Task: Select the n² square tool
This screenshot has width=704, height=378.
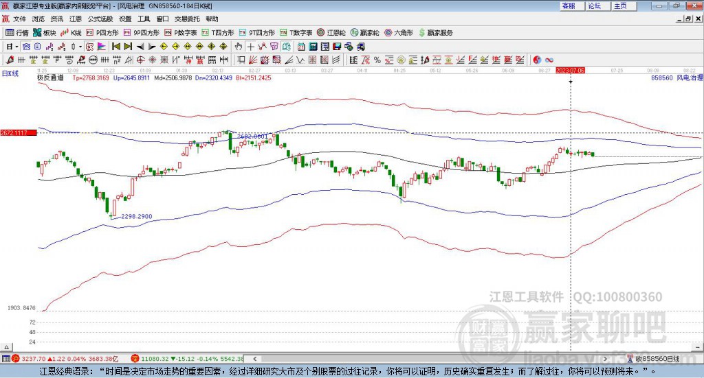Action: point(117,60)
